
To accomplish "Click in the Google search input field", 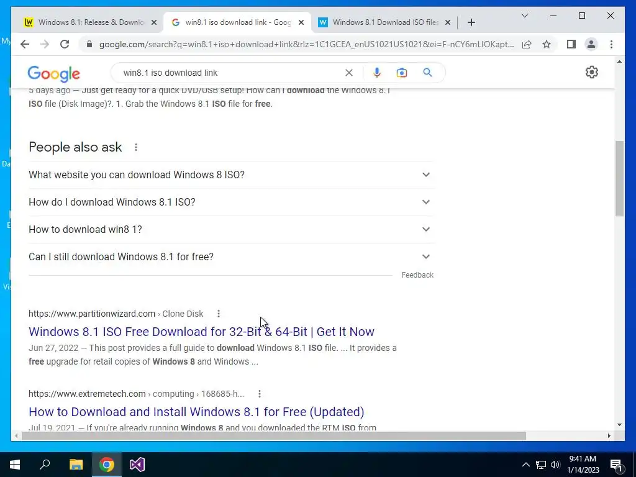I will 231,73.
